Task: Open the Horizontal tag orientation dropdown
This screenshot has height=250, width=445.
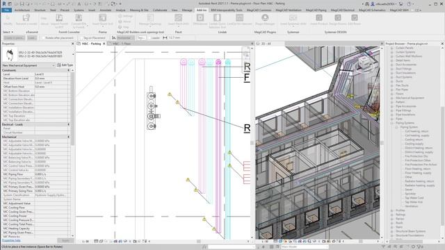Action: pyautogui.click(x=125, y=37)
